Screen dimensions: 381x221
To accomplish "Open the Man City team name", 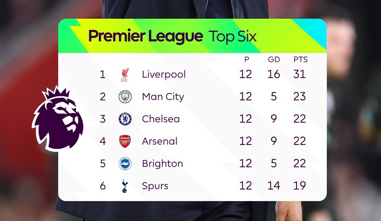I will pos(163,97).
